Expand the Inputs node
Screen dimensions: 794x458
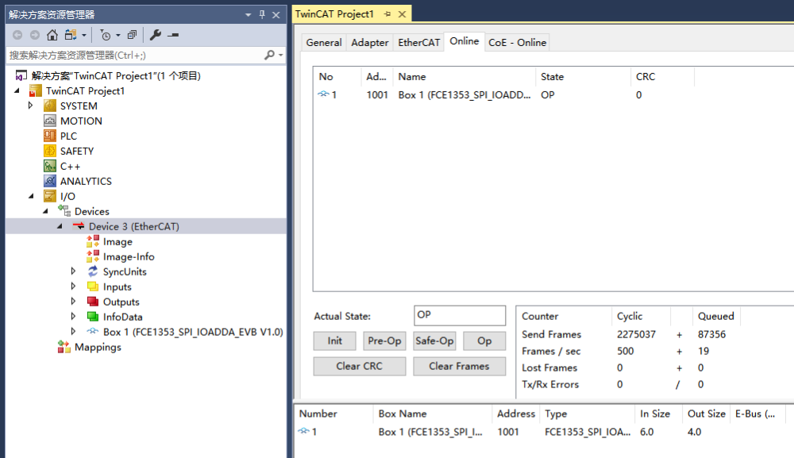pyautogui.click(x=73, y=286)
